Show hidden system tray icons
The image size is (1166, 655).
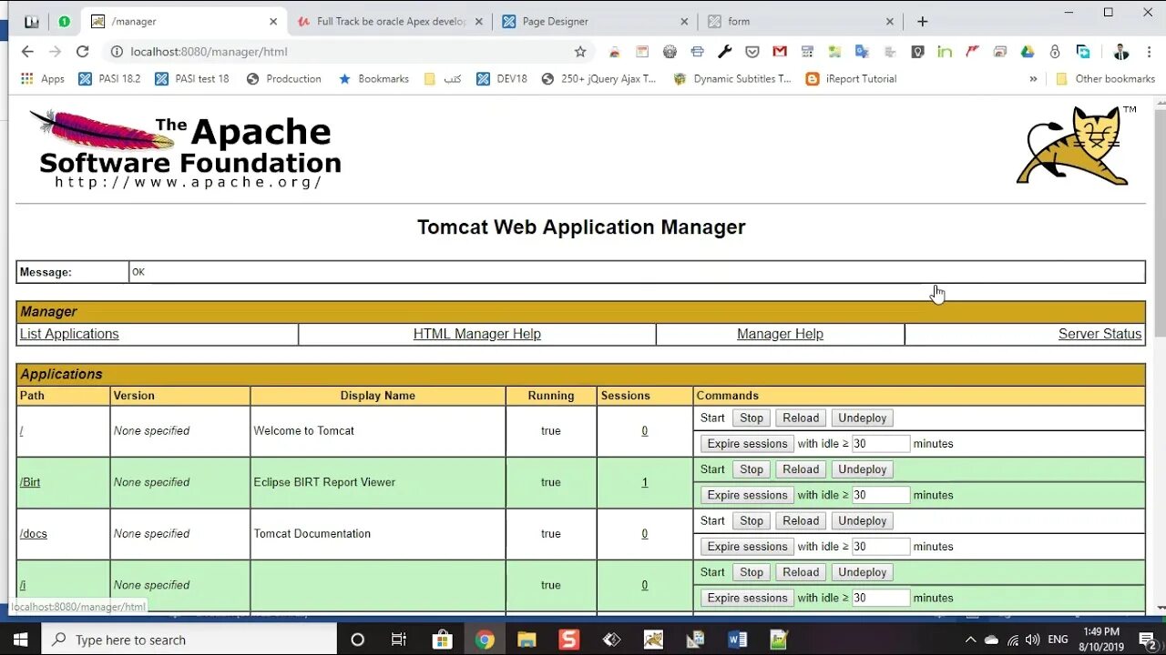970,640
